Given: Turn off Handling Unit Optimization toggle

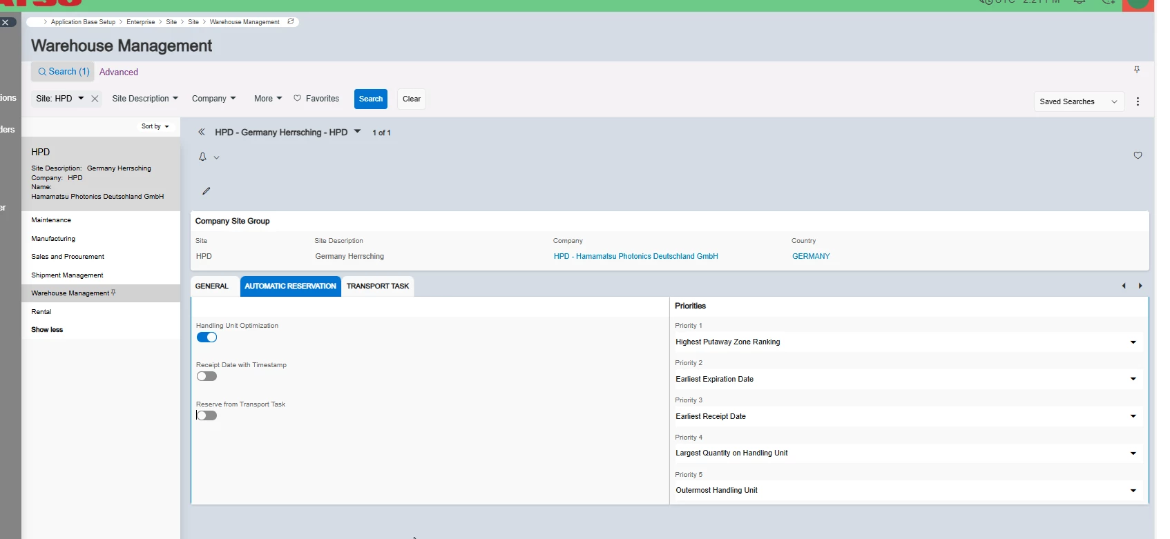Looking at the screenshot, I should coord(207,337).
